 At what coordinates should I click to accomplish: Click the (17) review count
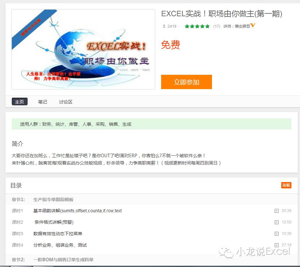tap(217, 26)
